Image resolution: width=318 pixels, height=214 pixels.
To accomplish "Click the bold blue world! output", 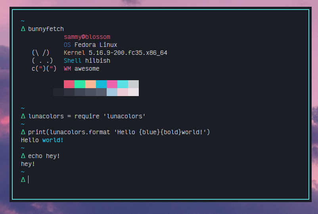I will pyautogui.click(x=53, y=140).
